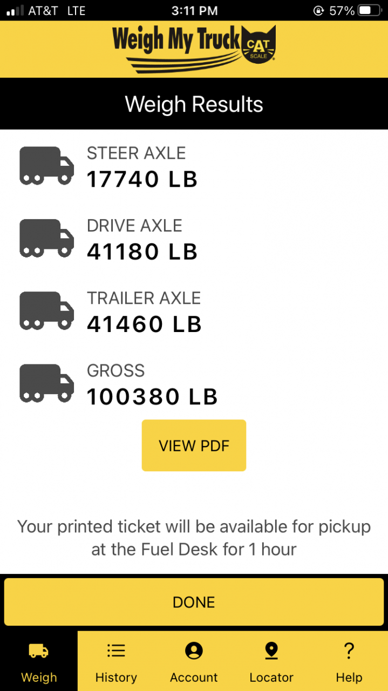Tap the Weigh Results title bar
The height and width of the screenshot is (691, 388).
point(194,104)
